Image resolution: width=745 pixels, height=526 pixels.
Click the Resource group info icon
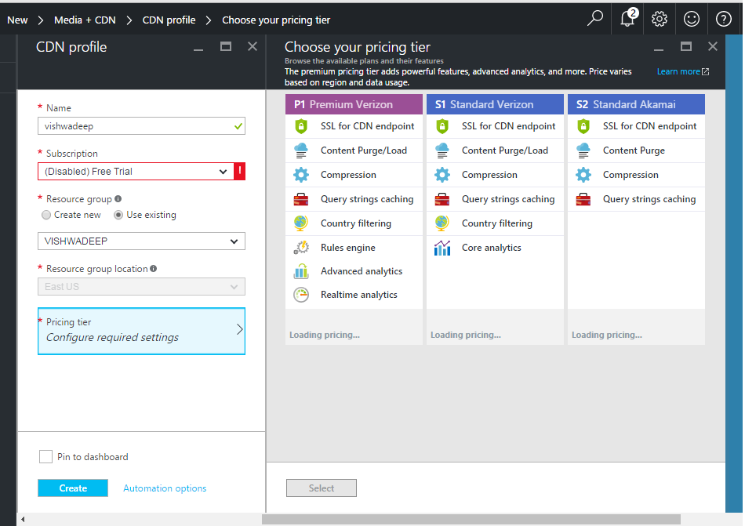tap(118, 199)
